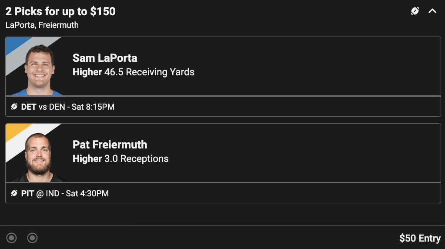Screen dimensions: 445x249
Task: Select the first pick status circle
Action: click(11, 238)
